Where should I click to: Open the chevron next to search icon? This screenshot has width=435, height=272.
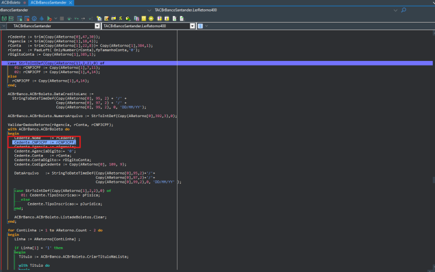[x=396, y=10]
